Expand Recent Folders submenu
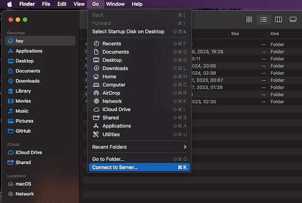Viewport: 302px width, 203px height. (x=139, y=147)
